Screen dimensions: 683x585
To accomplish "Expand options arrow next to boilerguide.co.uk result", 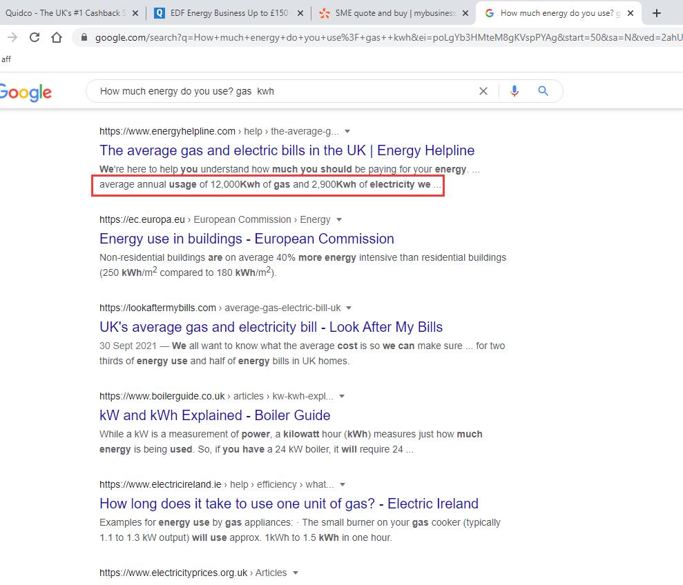I will 341,396.
